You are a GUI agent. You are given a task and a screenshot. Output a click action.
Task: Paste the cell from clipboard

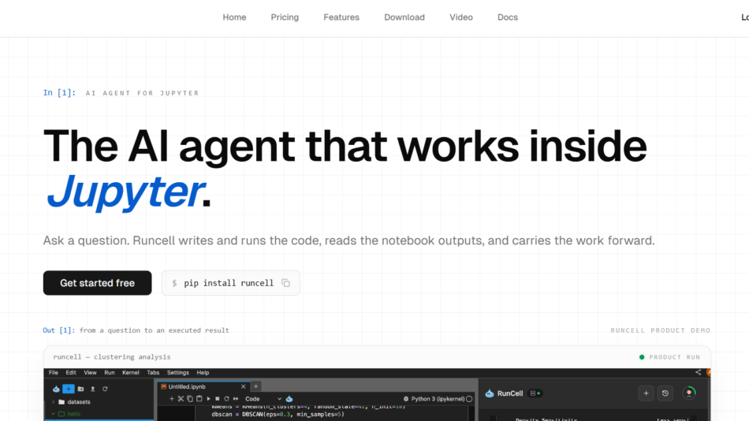199,399
